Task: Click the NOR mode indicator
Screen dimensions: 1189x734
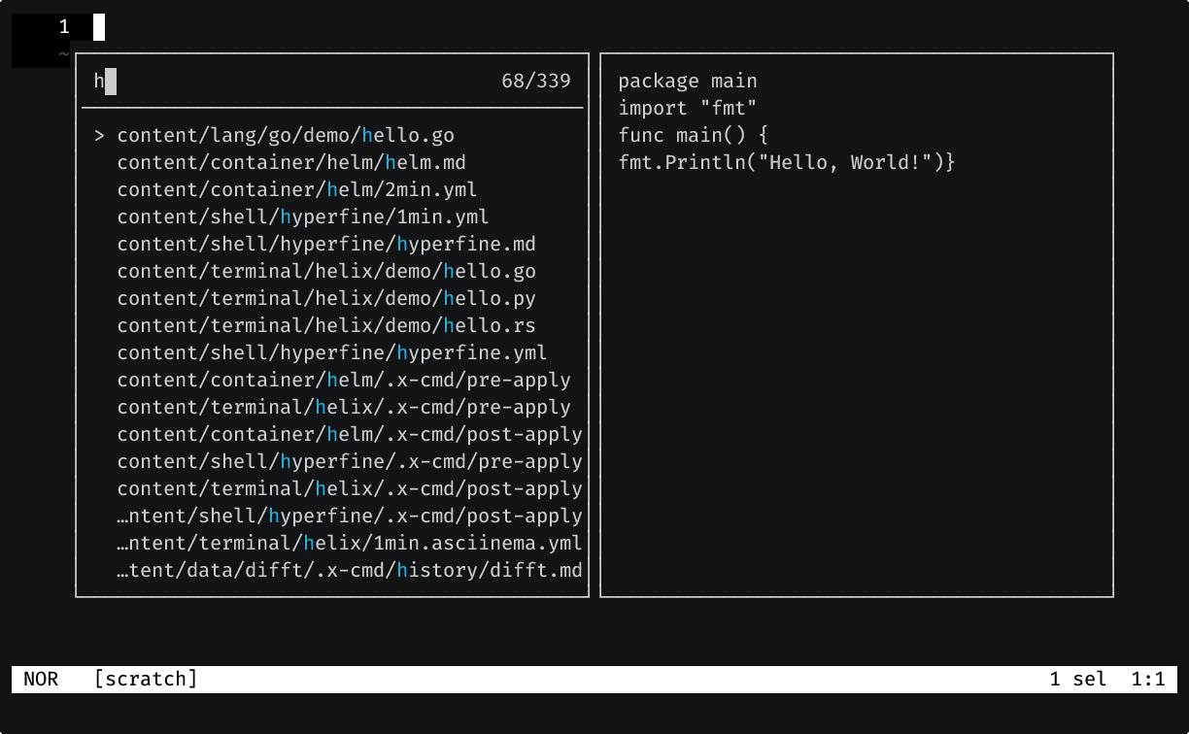Action: point(42,679)
